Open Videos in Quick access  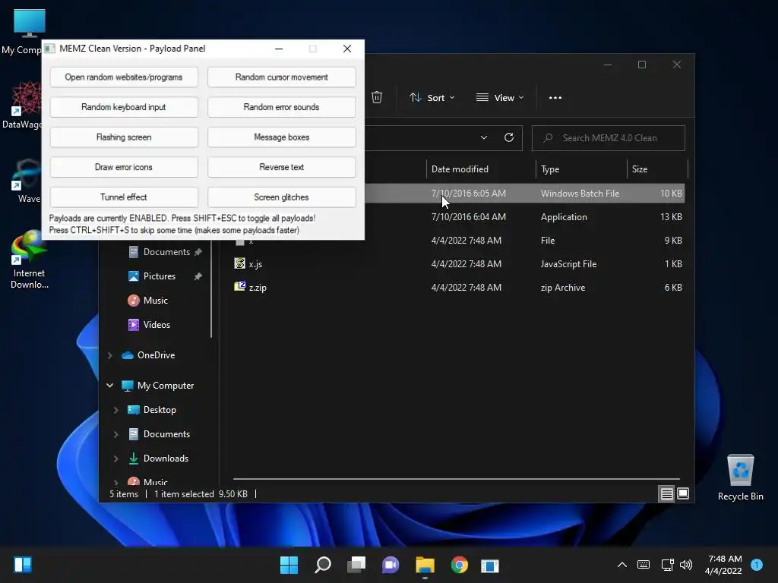click(x=157, y=325)
